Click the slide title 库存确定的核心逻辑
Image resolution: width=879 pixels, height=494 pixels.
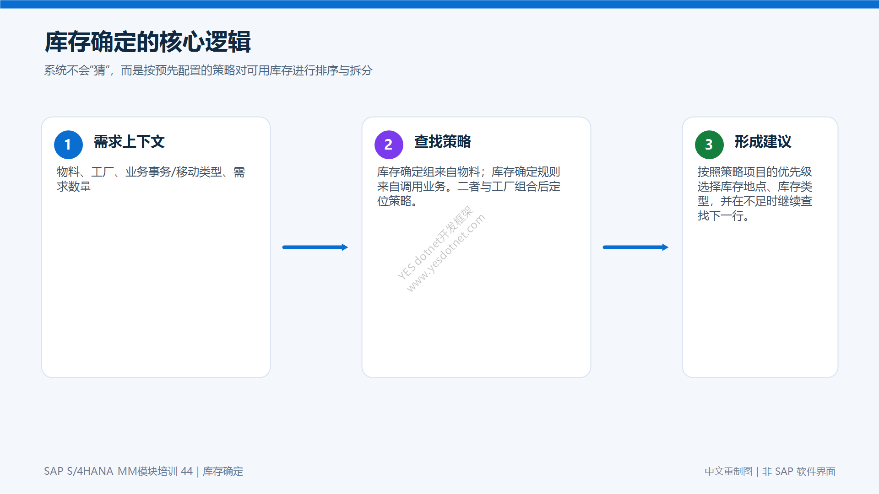tap(148, 42)
